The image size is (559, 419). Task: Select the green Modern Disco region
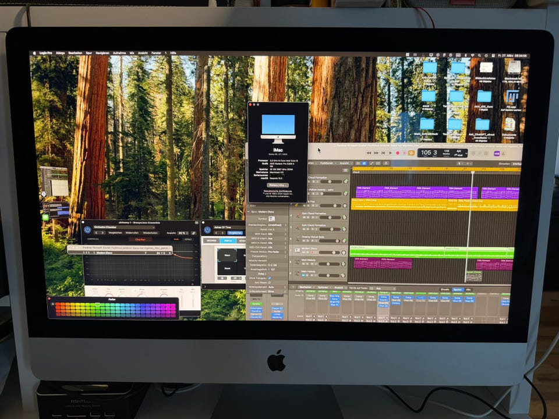(x=397, y=251)
